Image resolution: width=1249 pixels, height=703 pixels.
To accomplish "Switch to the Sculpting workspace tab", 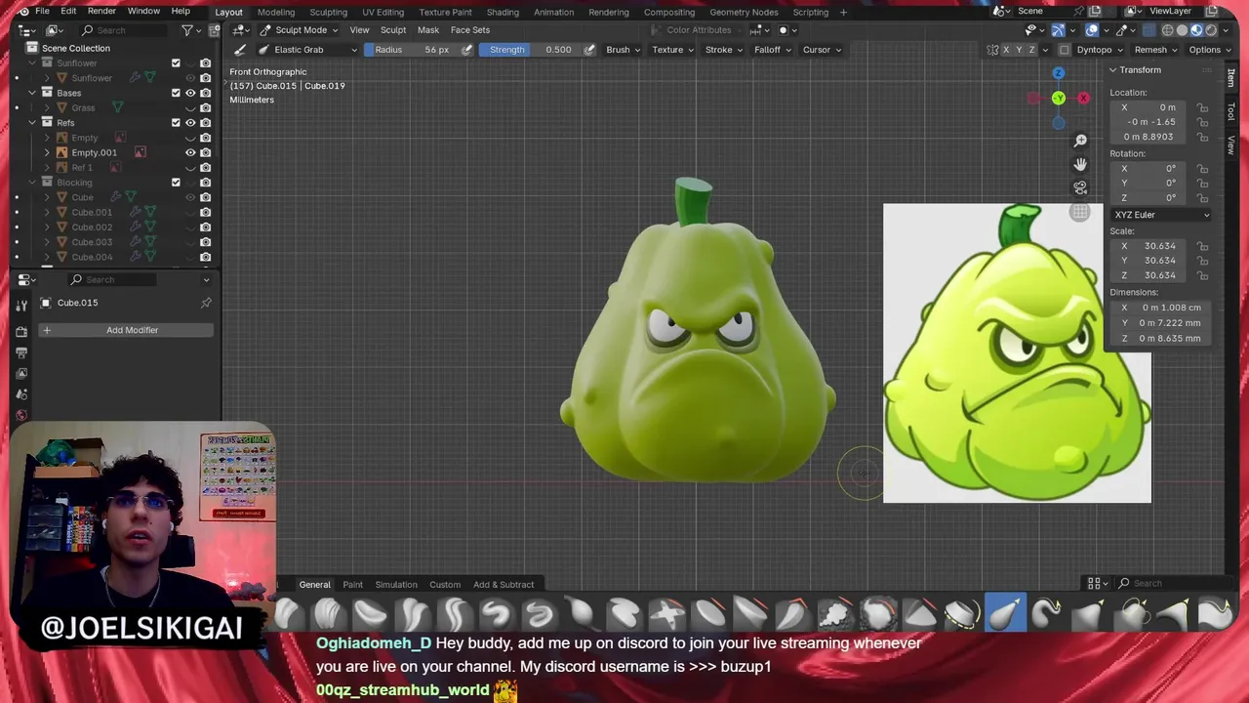I will click(328, 12).
